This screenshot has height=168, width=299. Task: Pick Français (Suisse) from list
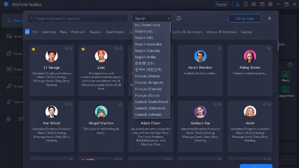tap(147, 96)
